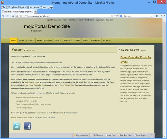
Task: Open the URL bar history dropdown
Action: (x=115, y=16)
